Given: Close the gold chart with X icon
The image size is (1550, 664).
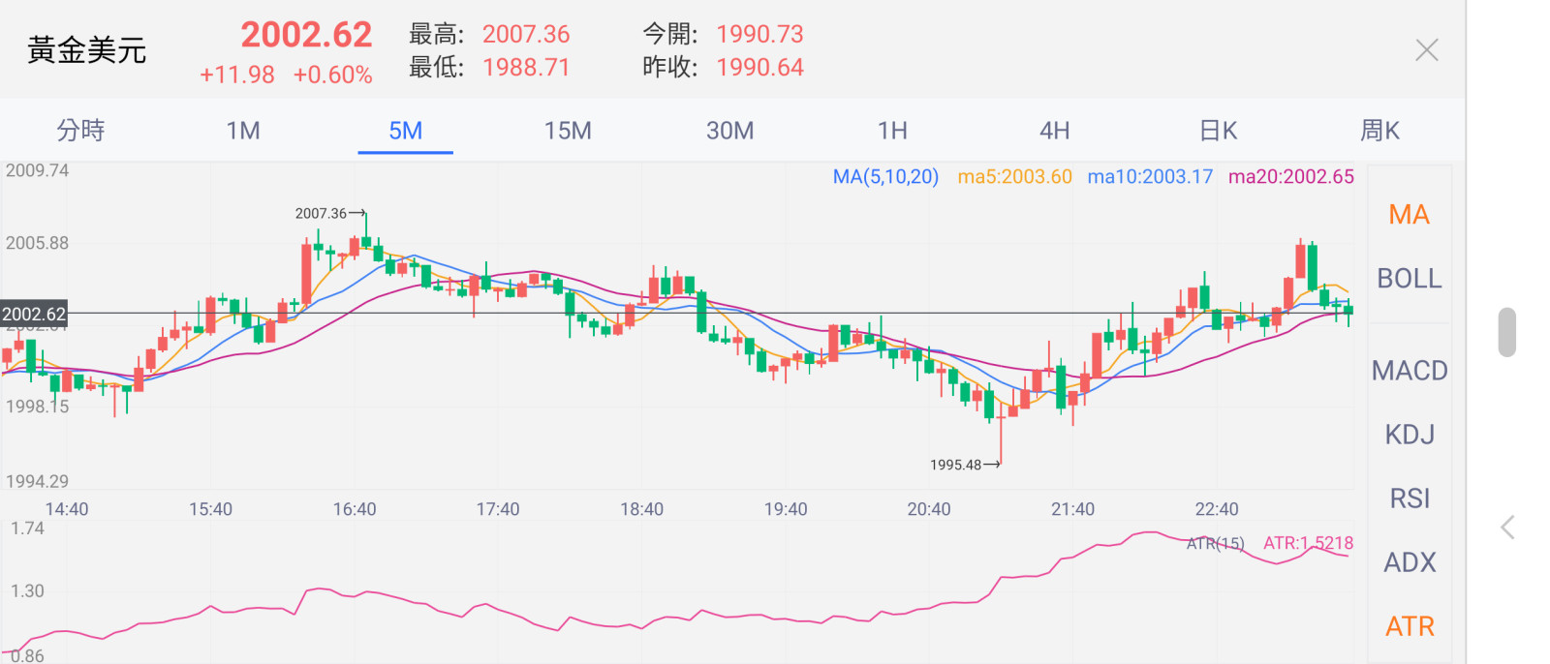Looking at the screenshot, I should [1426, 50].
